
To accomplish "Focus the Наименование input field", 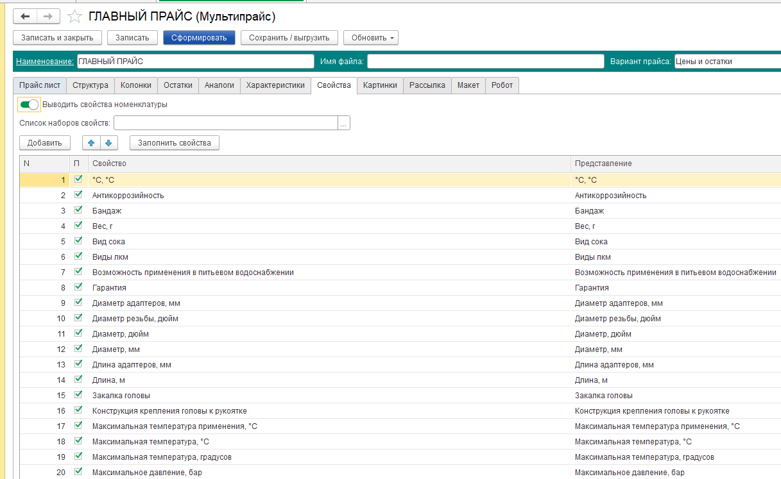I will [196, 62].
